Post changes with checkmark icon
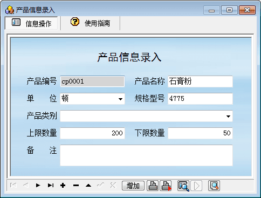This screenshot has width=261, height=198. click(x=101, y=185)
